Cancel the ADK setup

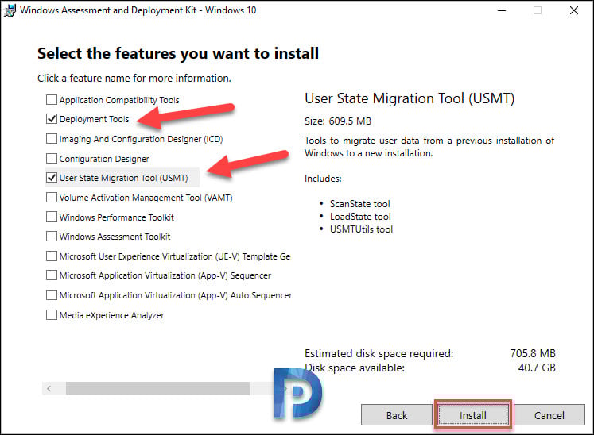click(x=549, y=415)
